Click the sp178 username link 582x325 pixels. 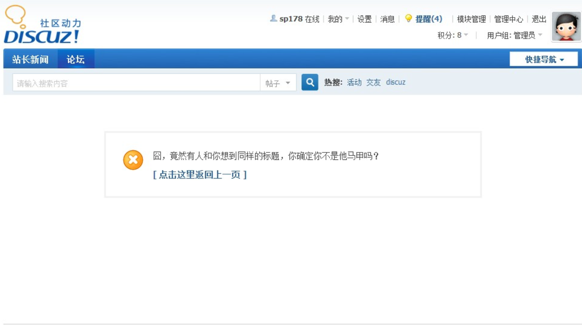tap(291, 19)
